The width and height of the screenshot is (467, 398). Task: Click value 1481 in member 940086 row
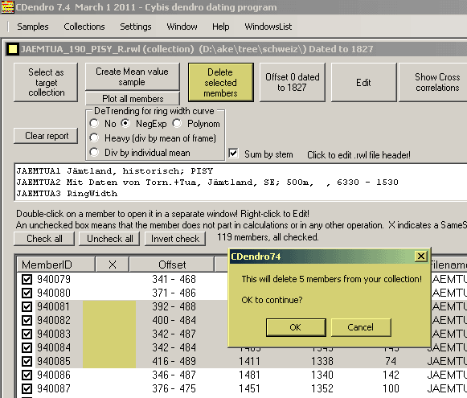tap(249, 375)
